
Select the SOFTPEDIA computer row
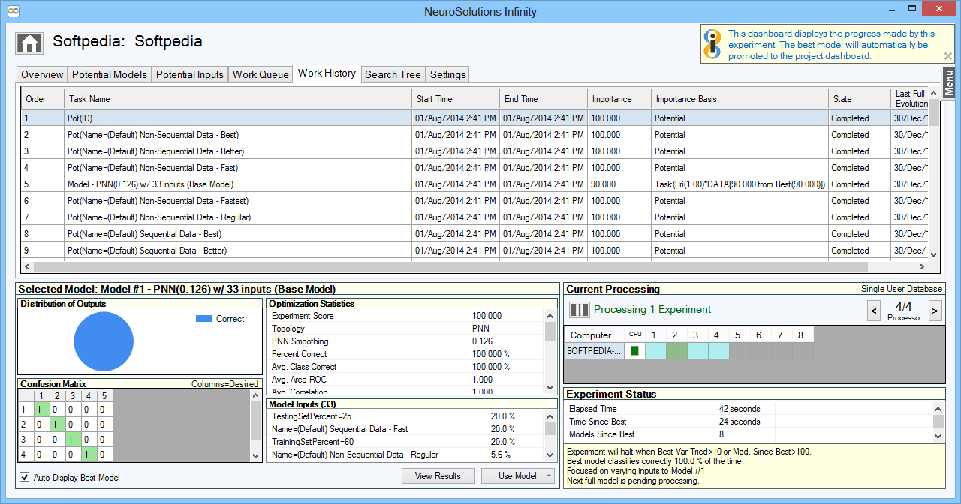coord(595,350)
